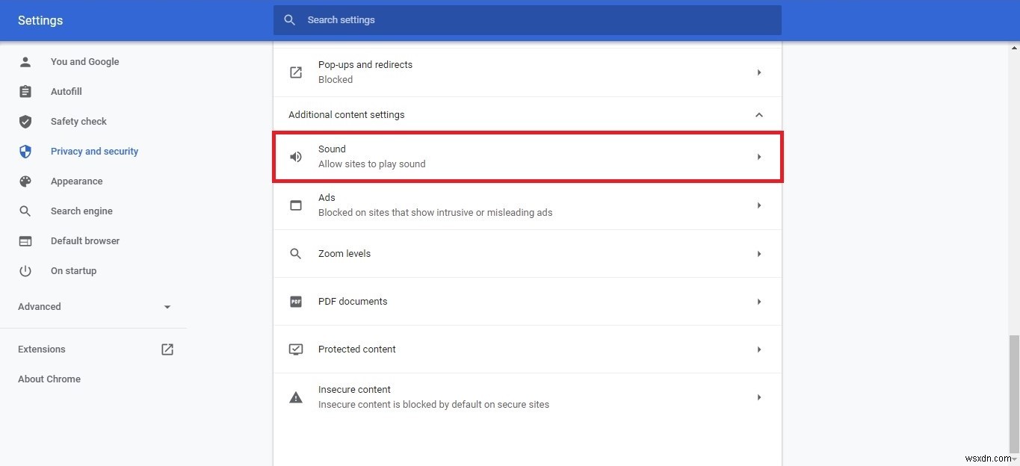Open the Privacy and security section
Screen dimensions: 1020x466
94,151
